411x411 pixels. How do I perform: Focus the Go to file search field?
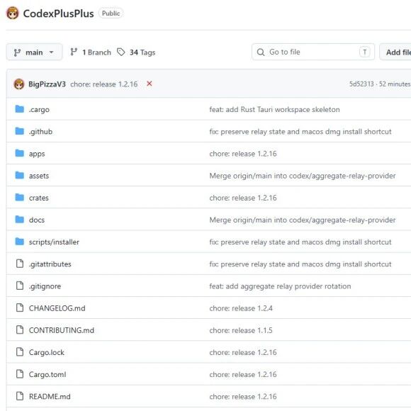coord(313,52)
